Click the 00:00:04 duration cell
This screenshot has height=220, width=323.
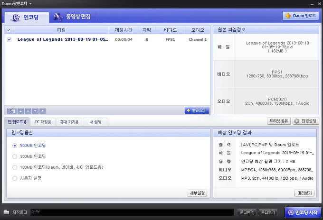tap(123, 39)
